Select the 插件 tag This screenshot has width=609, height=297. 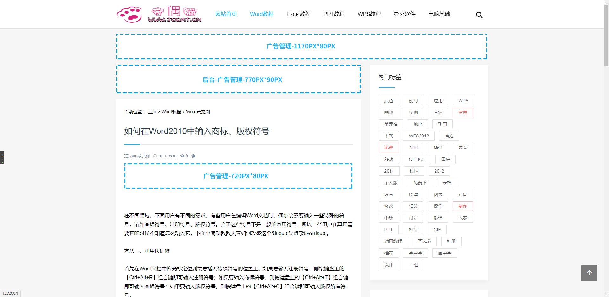(438, 148)
